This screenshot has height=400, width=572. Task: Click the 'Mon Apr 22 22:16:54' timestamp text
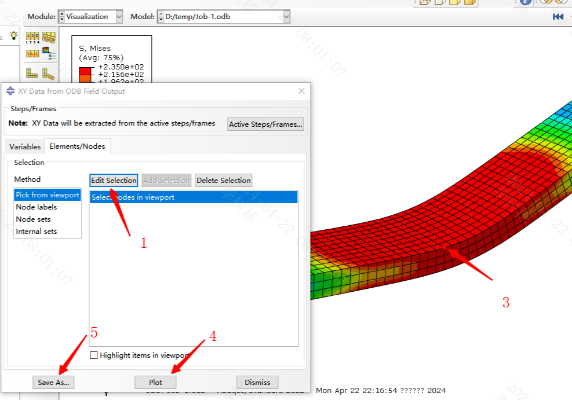tap(357, 391)
